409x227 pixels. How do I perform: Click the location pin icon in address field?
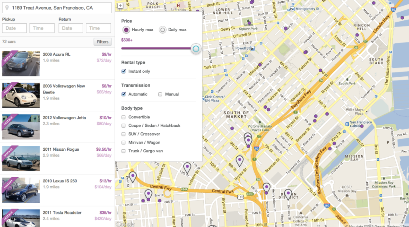(7, 8)
